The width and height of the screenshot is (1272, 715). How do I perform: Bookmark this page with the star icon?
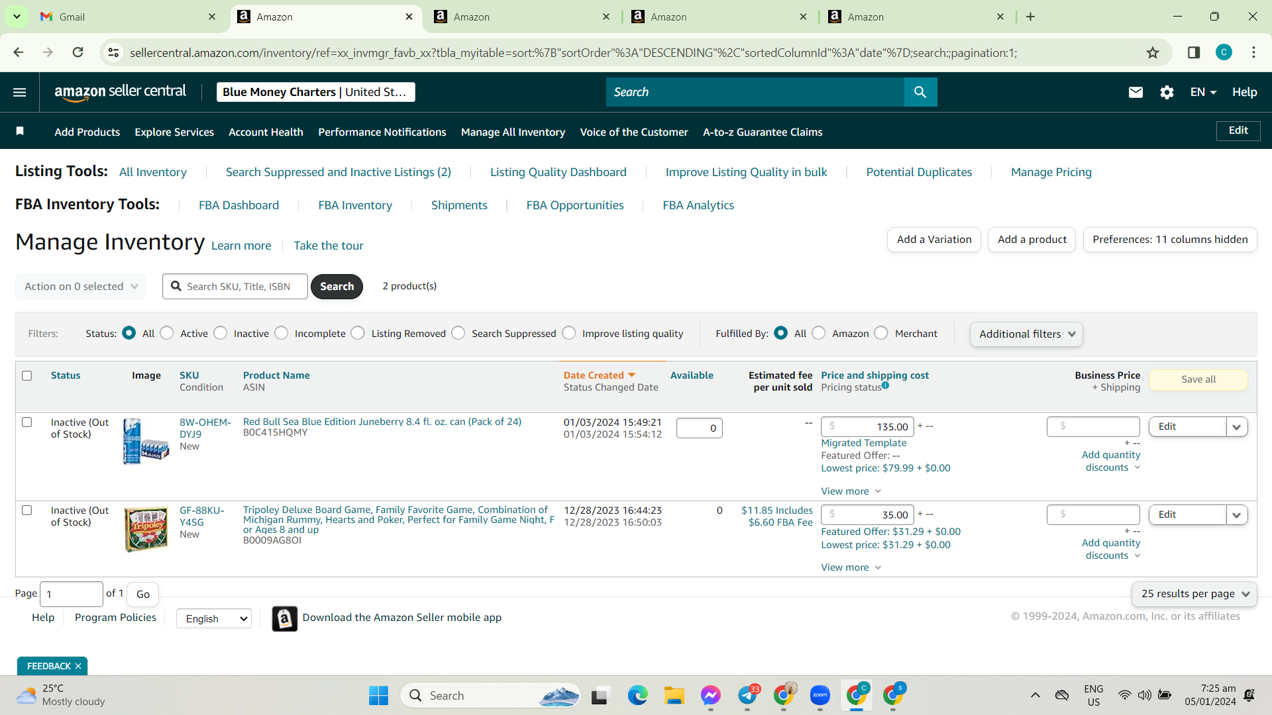[x=1153, y=52]
